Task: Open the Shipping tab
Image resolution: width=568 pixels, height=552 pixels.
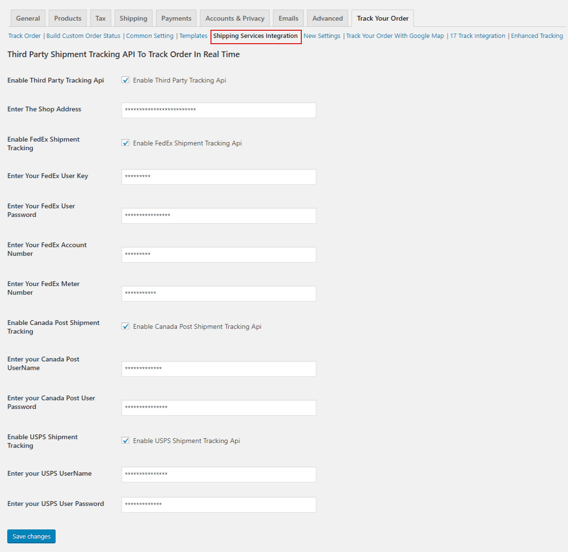Action: [133, 18]
